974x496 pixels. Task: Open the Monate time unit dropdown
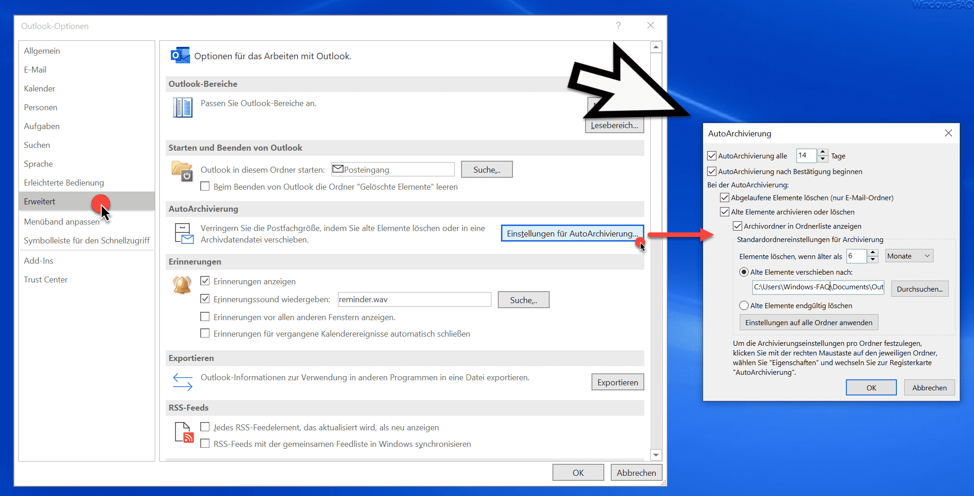pos(909,256)
